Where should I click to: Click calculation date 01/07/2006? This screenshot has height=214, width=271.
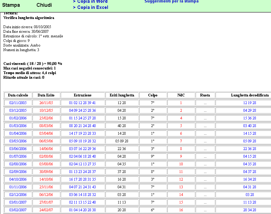pyautogui.click(x=18, y=156)
